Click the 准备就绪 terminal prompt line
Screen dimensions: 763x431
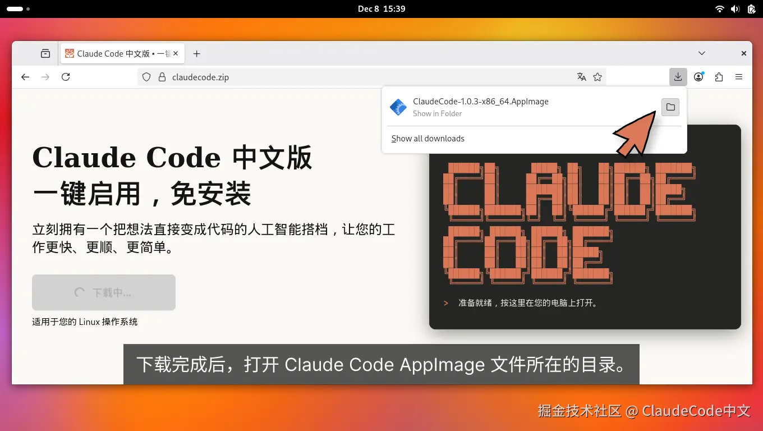click(521, 303)
